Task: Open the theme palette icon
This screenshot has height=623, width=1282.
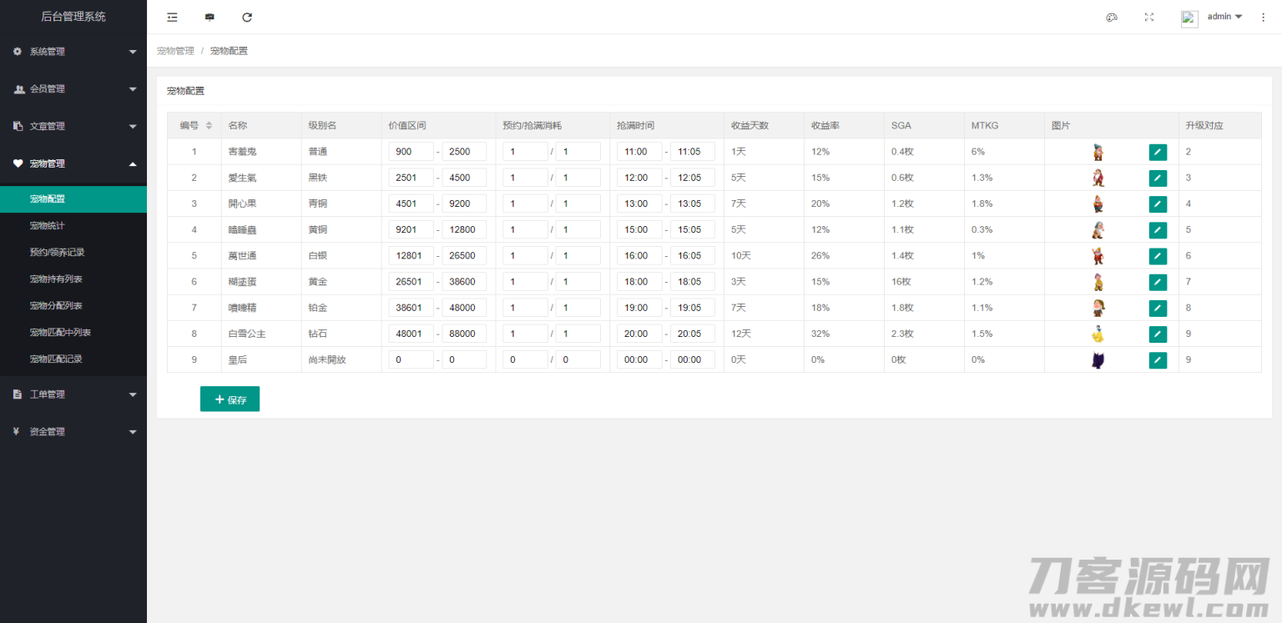Action: click(1111, 17)
